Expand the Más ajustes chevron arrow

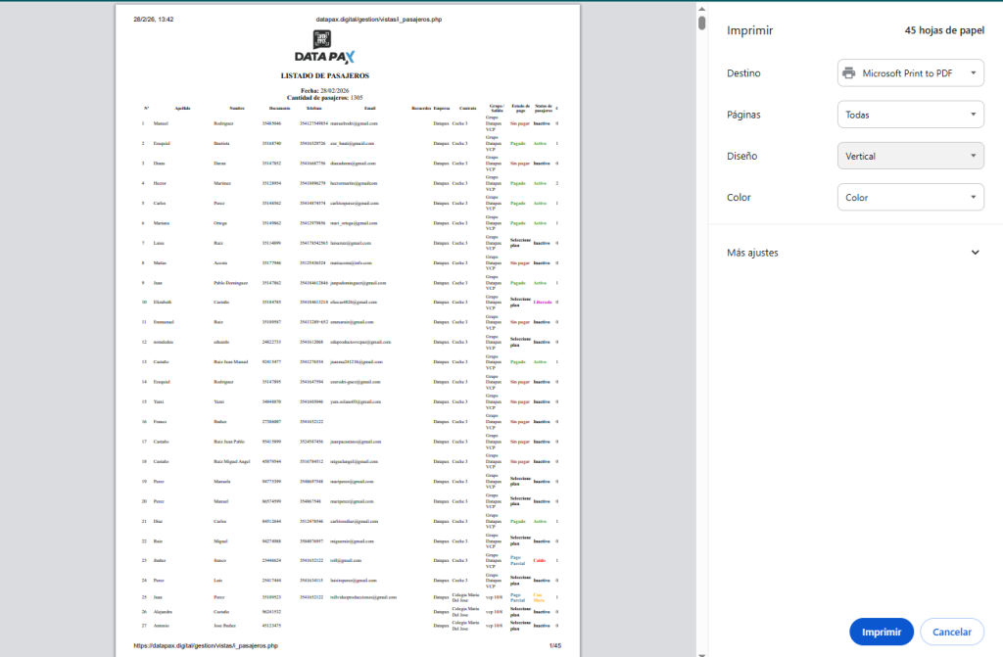pos(975,253)
